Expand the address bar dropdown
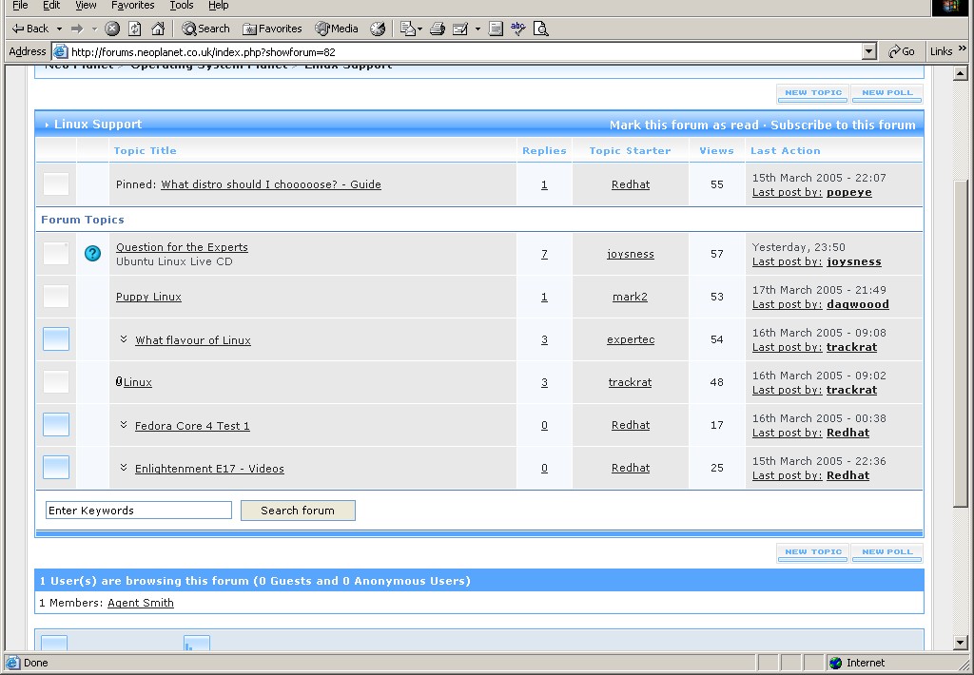This screenshot has width=974, height=675. (869, 51)
